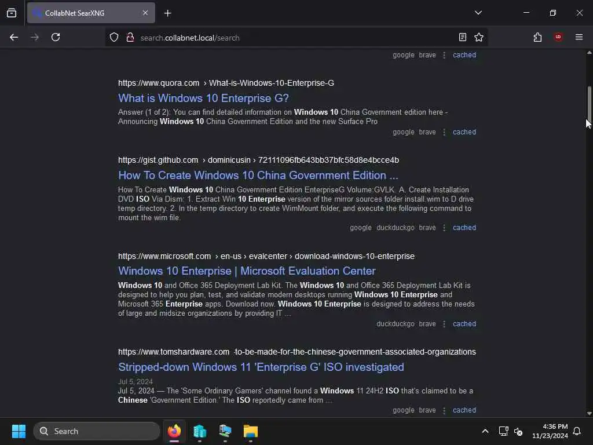This screenshot has height=445, width=593.
Task: Open the uBlock Origin extension icon
Action: pos(558,37)
